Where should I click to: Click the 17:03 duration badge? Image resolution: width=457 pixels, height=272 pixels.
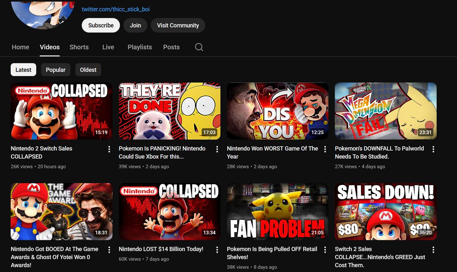click(x=209, y=132)
